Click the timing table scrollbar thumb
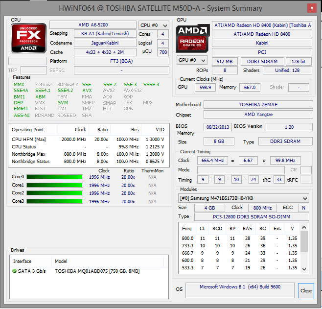This screenshot has width=322, height=309. pyautogui.click(x=304, y=241)
